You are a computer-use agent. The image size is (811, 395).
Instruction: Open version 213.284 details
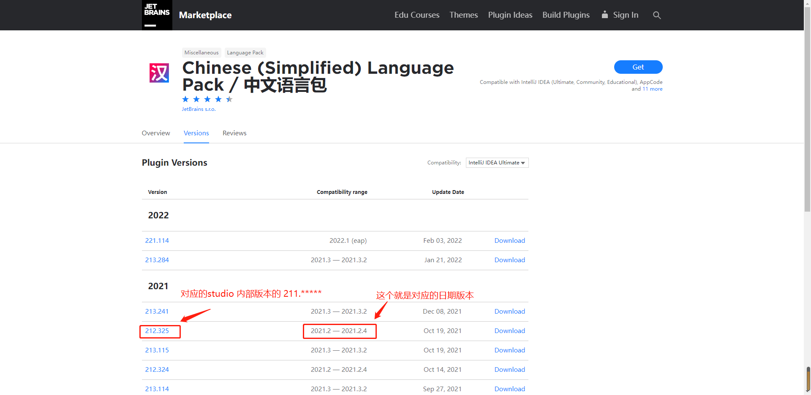(157, 260)
